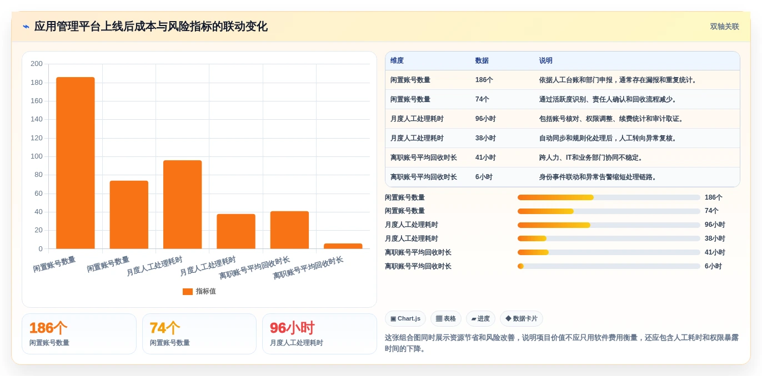Click the 200 tick on the y-axis
Image resolution: width=762 pixels, height=376 pixels.
37,64
